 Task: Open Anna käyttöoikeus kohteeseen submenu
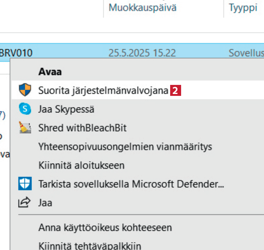tap(105, 227)
